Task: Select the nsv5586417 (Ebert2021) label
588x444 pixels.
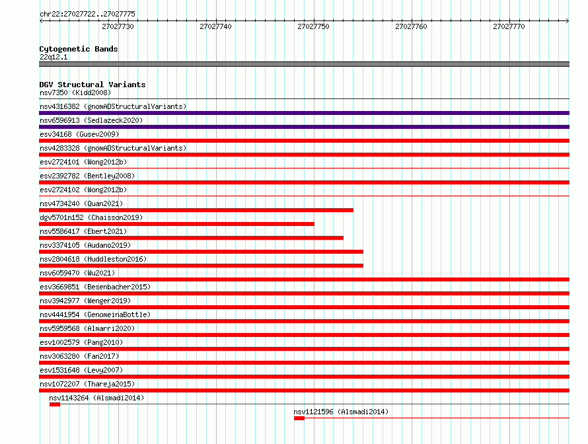Action: tap(83, 231)
